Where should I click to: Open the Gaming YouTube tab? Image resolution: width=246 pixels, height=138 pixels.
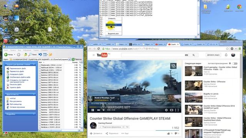click(160, 44)
